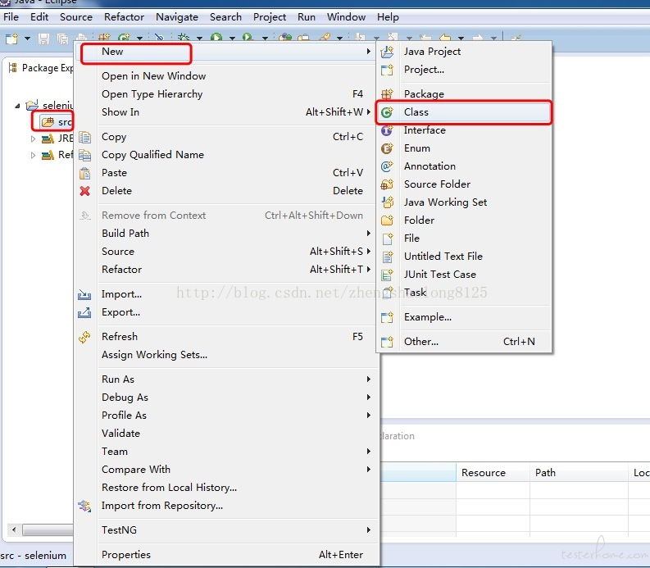This screenshot has height=568, width=650.
Task: Click the toolbar New wizard icon
Action: pyautogui.click(x=11, y=39)
